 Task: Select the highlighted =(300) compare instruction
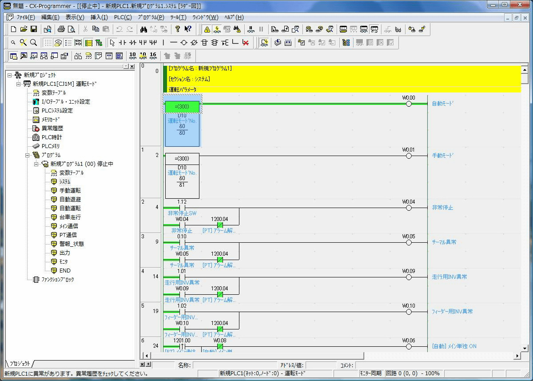[182, 107]
